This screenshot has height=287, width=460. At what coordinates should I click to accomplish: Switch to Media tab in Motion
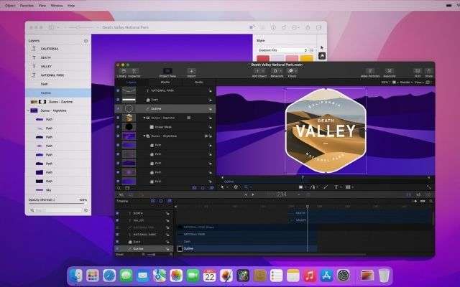point(165,83)
